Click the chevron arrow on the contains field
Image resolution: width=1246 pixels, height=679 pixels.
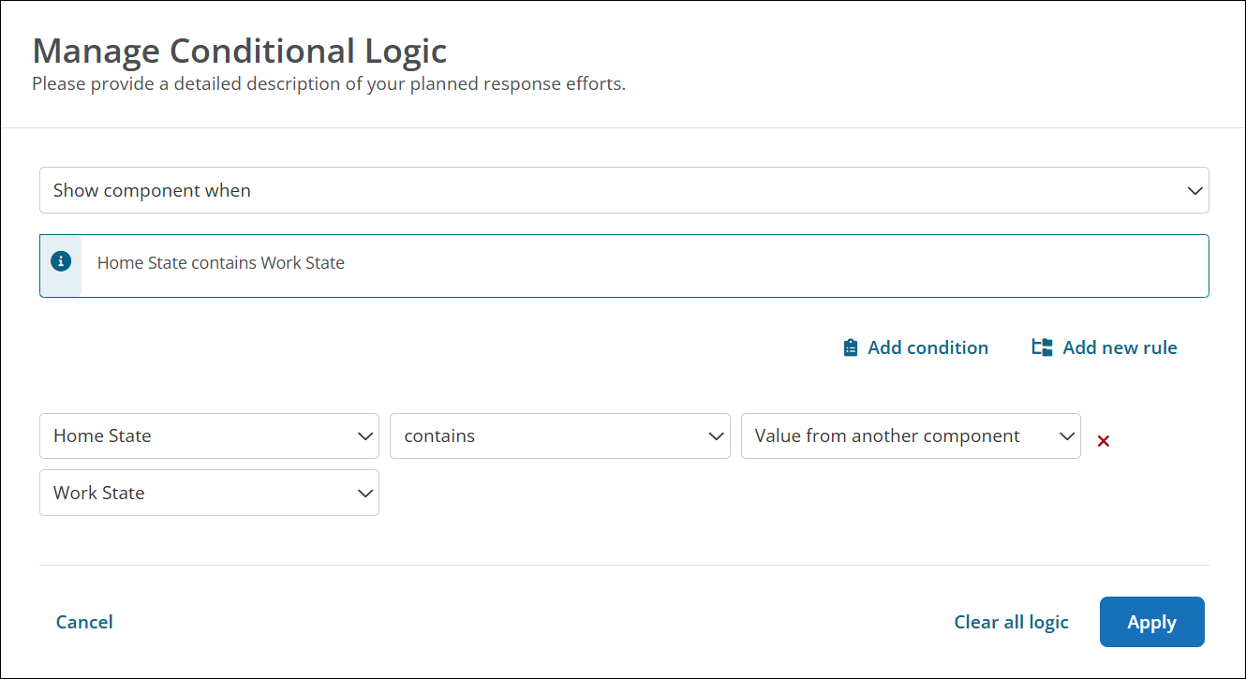(716, 436)
